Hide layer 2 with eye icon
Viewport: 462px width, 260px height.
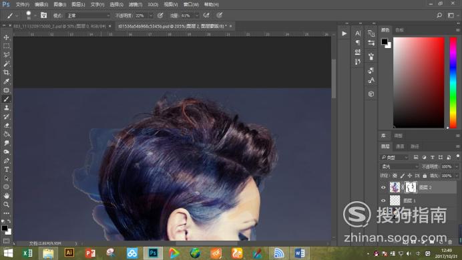[x=383, y=187]
